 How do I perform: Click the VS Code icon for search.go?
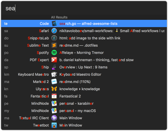(54, 23)
